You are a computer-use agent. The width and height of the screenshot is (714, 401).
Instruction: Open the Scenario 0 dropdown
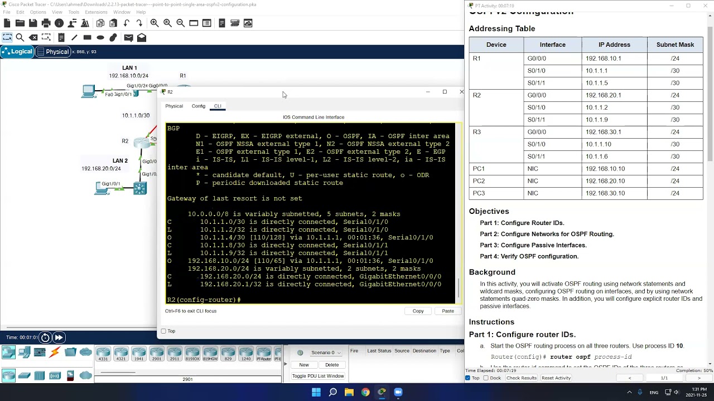coord(326,353)
